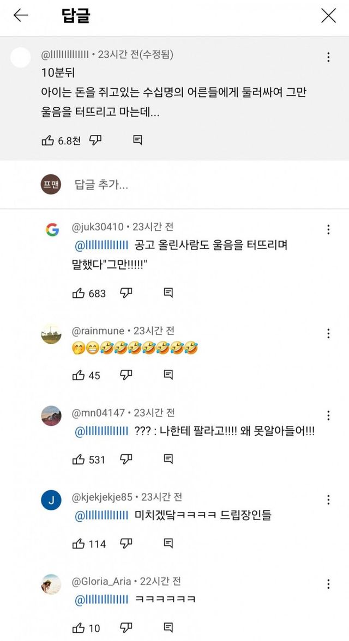
Task: Open the @rainmune username link
Action: [x=98, y=331]
